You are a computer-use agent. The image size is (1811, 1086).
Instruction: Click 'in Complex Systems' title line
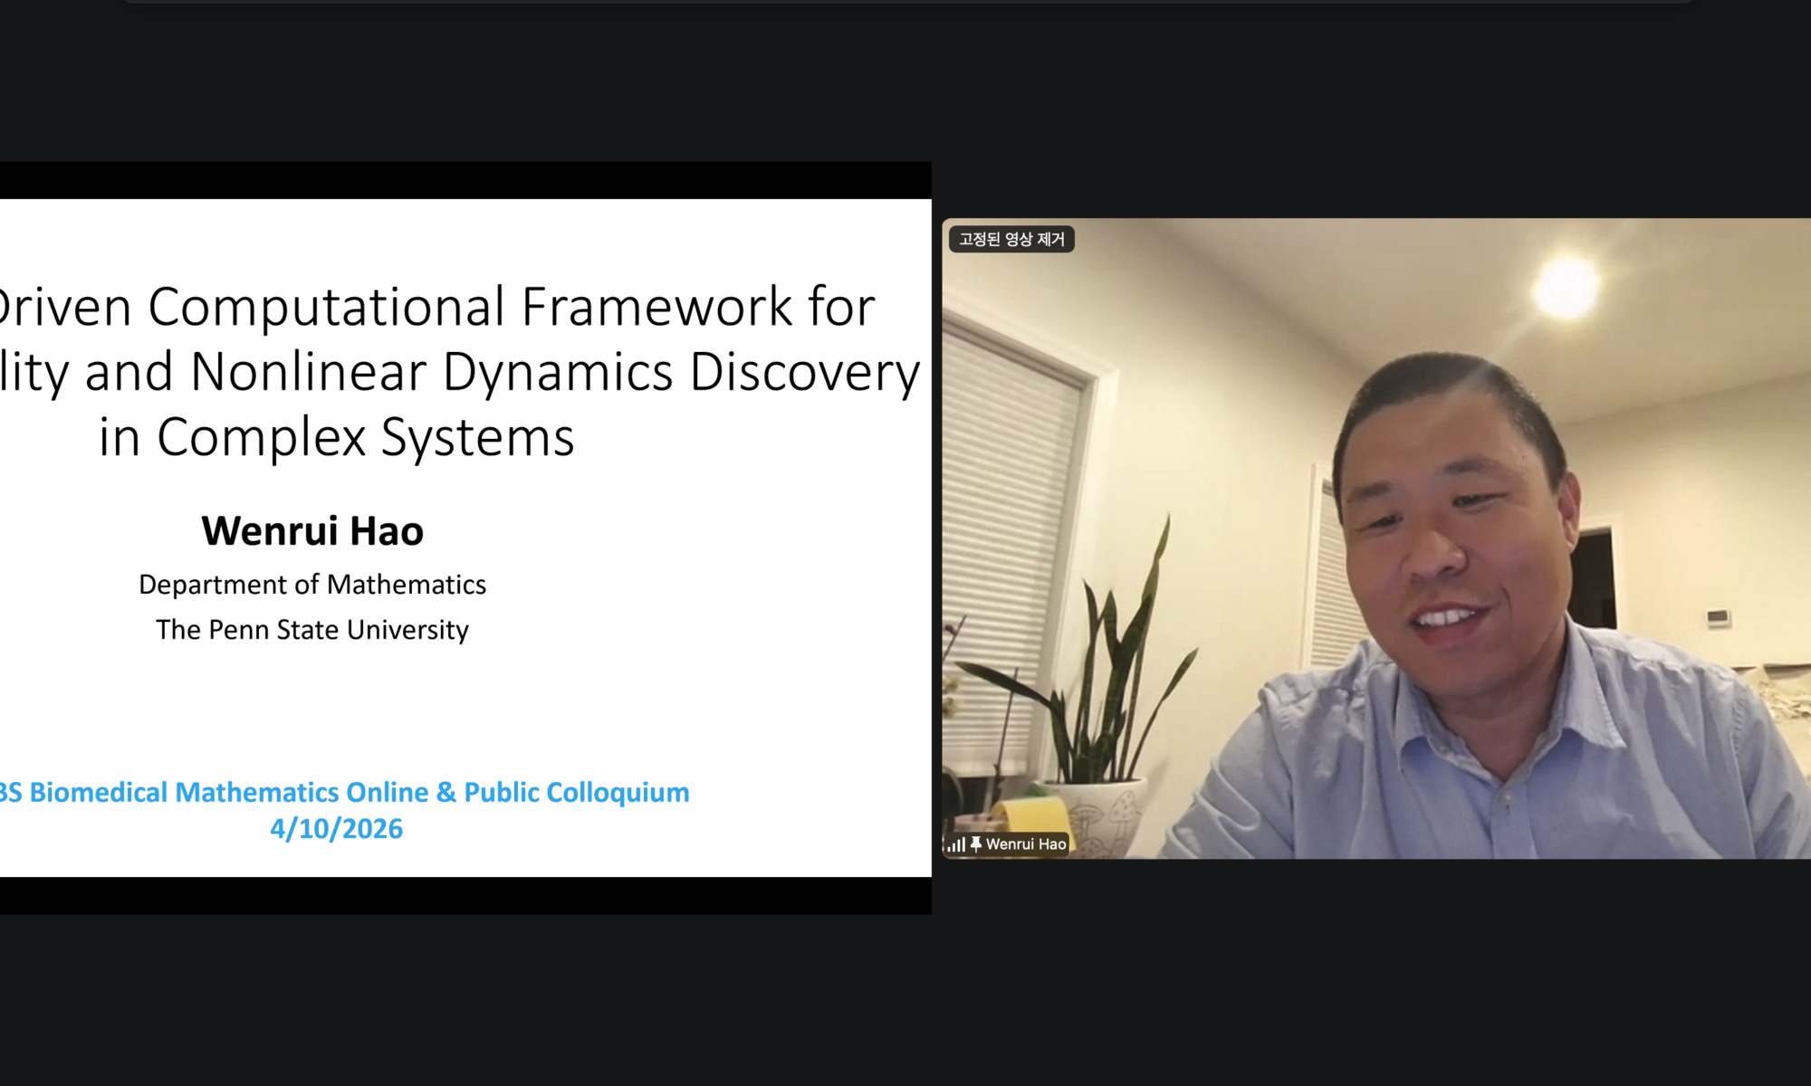(336, 437)
